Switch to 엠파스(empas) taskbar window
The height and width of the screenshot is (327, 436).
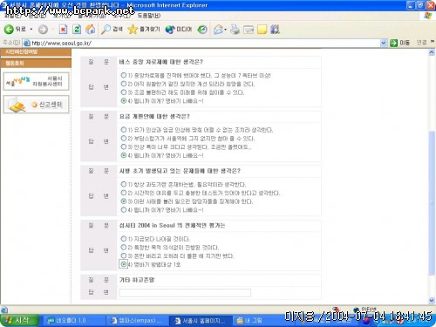point(138,320)
